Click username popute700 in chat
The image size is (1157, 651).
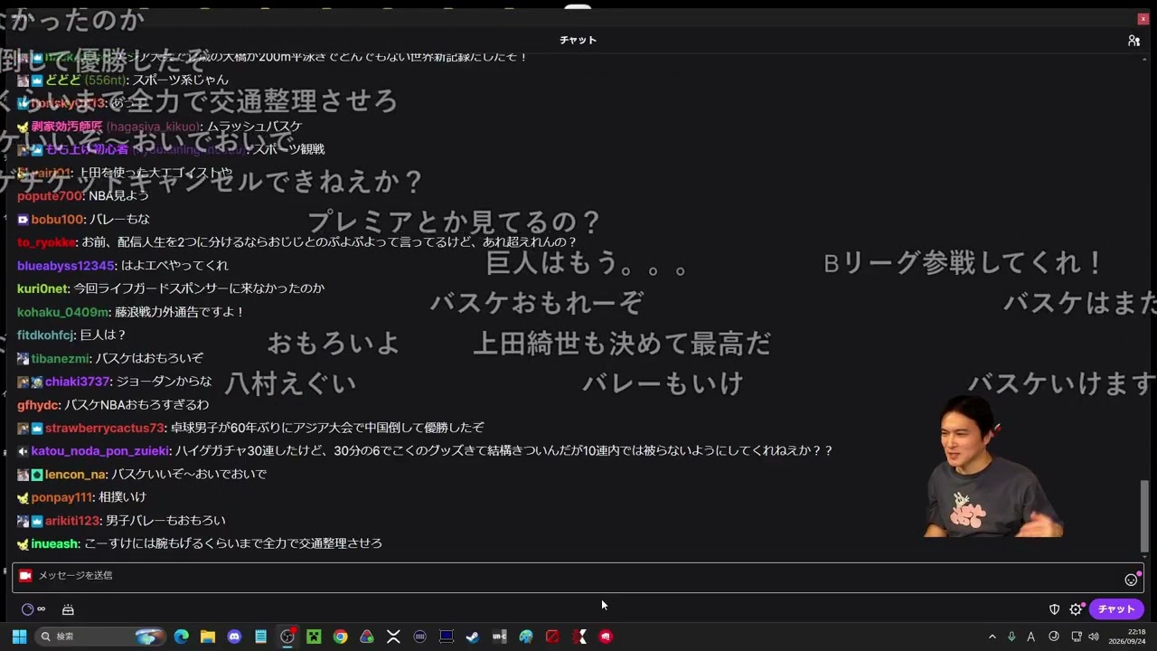50,196
